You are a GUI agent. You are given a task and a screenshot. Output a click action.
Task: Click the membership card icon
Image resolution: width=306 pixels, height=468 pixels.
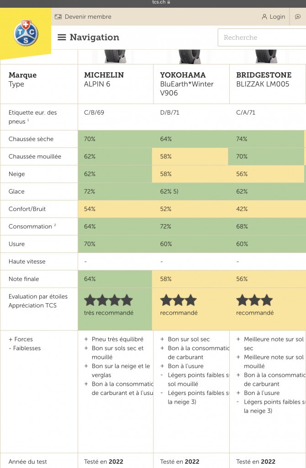pyautogui.click(x=58, y=17)
